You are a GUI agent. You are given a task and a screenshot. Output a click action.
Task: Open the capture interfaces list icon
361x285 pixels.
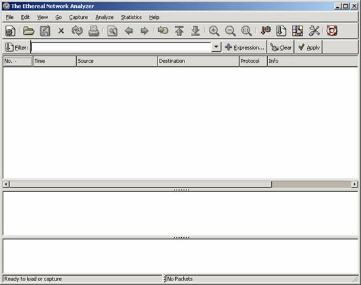[10, 31]
